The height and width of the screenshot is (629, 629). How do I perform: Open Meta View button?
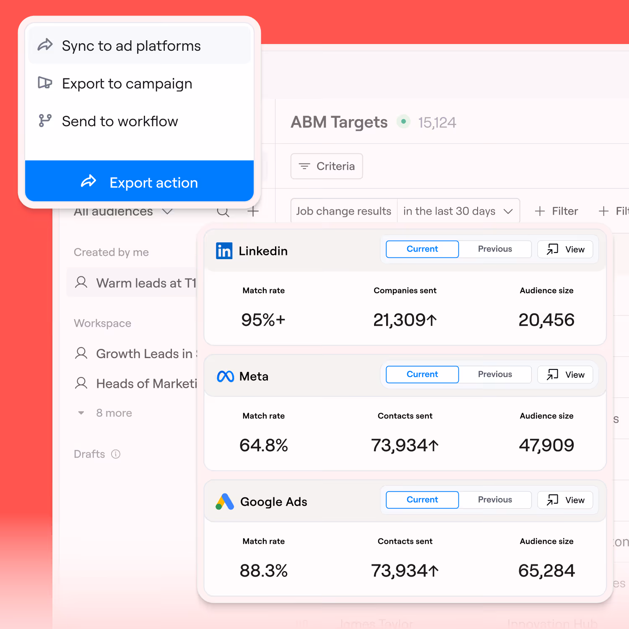[x=565, y=375]
